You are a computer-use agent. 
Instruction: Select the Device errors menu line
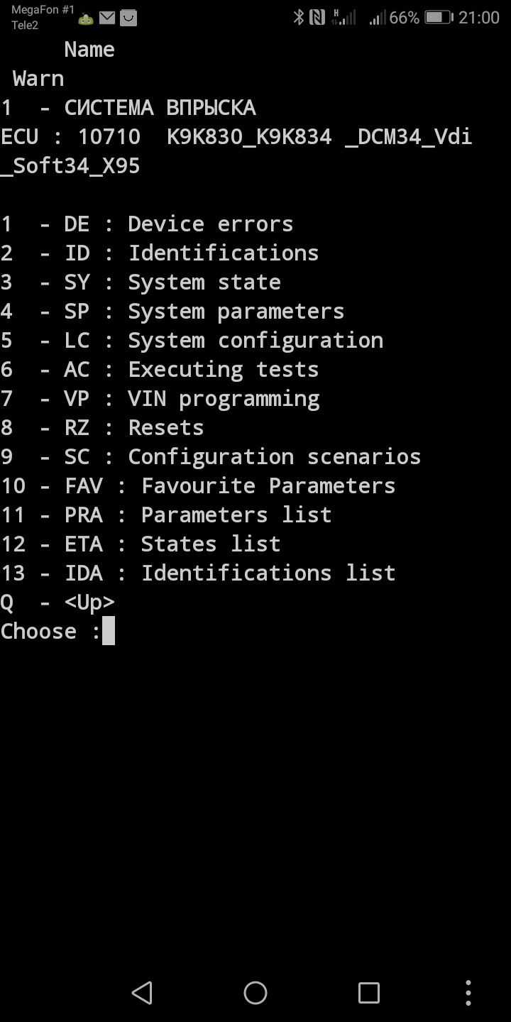[x=147, y=224]
